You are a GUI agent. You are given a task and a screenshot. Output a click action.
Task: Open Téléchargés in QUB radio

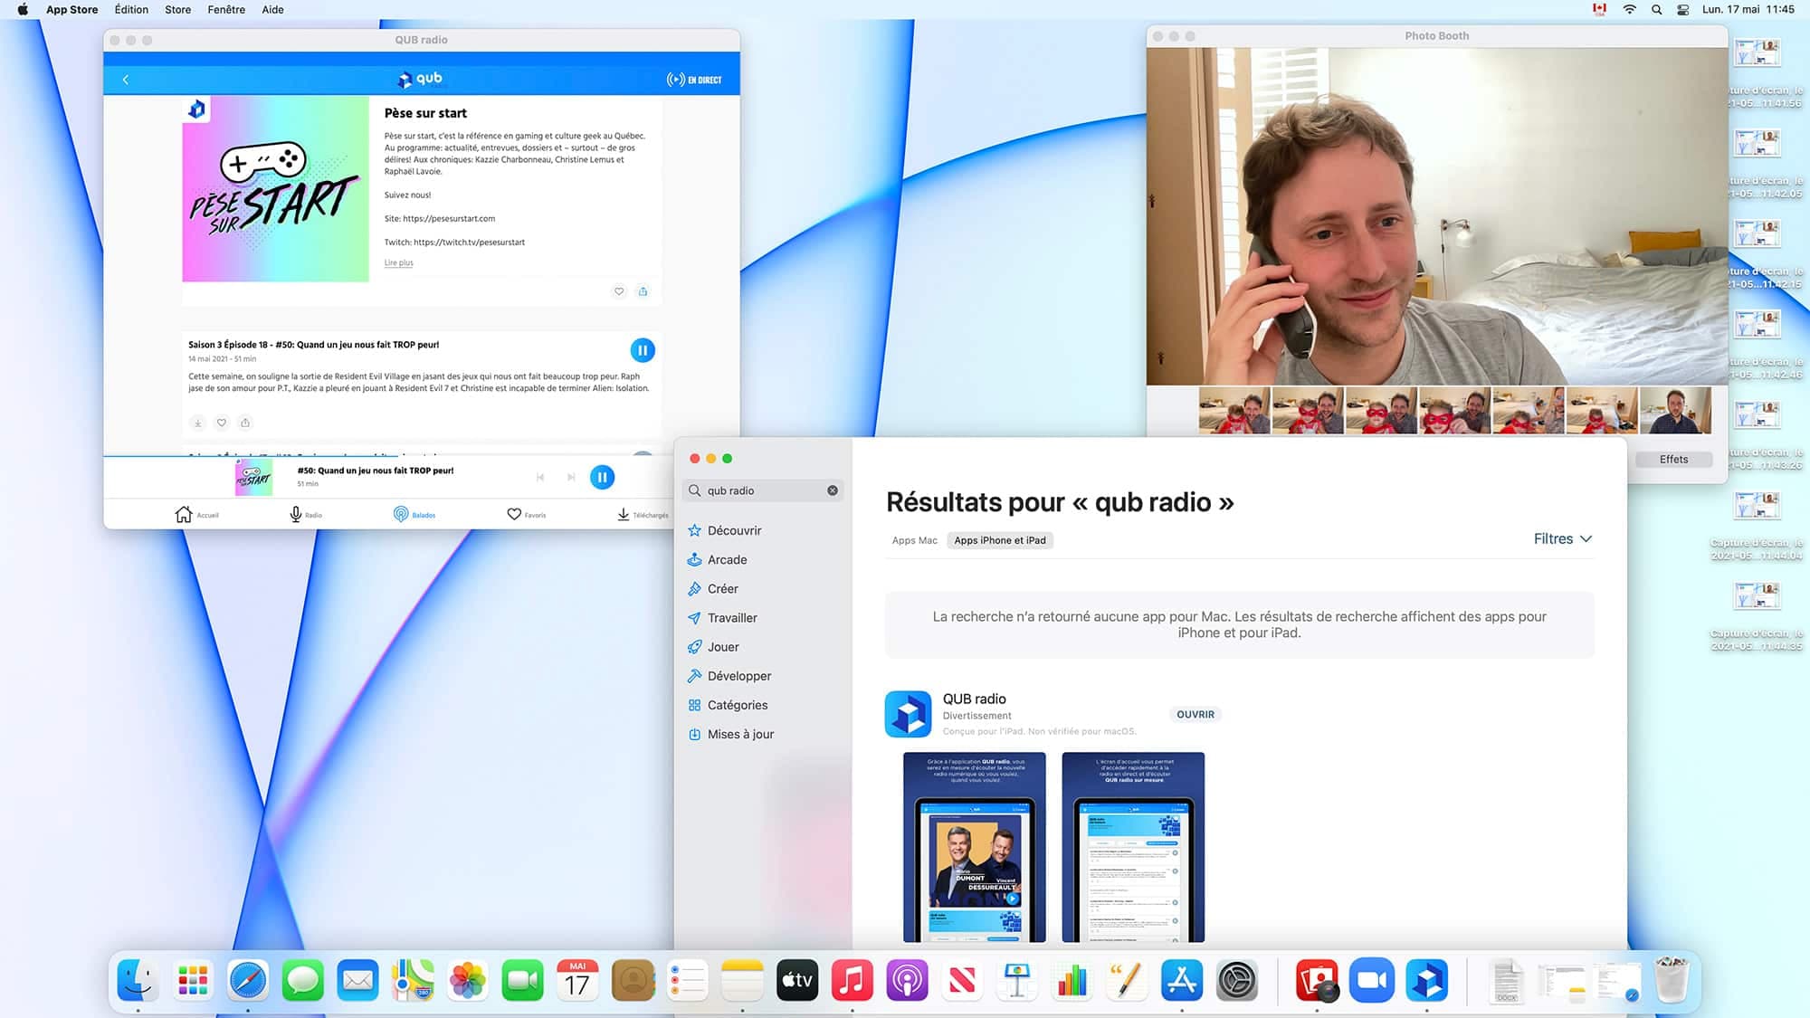click(x=643, y=513)
